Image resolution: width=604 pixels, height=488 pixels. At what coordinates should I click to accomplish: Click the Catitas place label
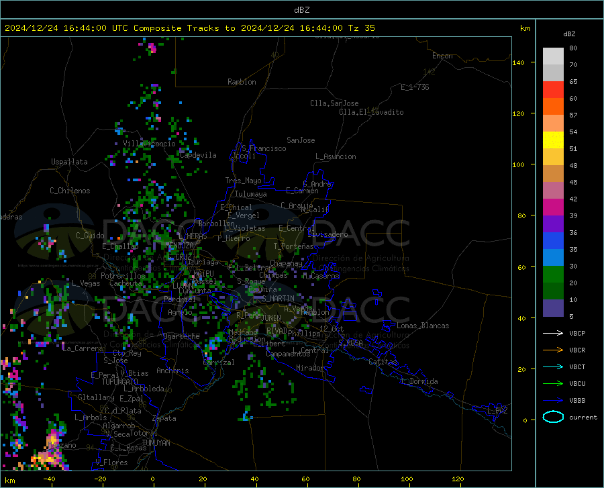click(x=383, y=362)
